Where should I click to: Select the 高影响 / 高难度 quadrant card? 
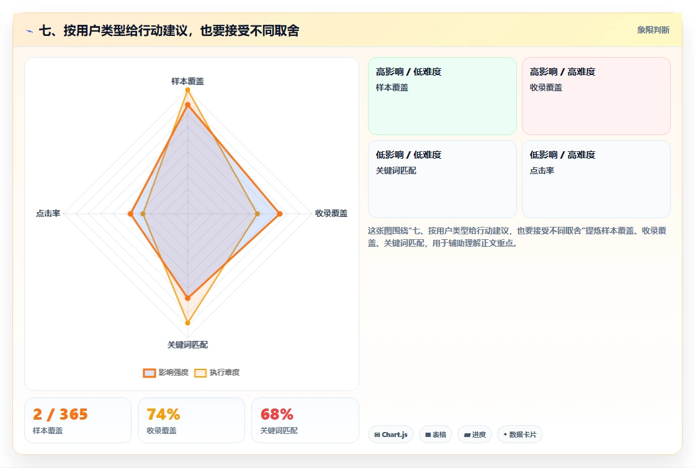[x=596, y=96]
